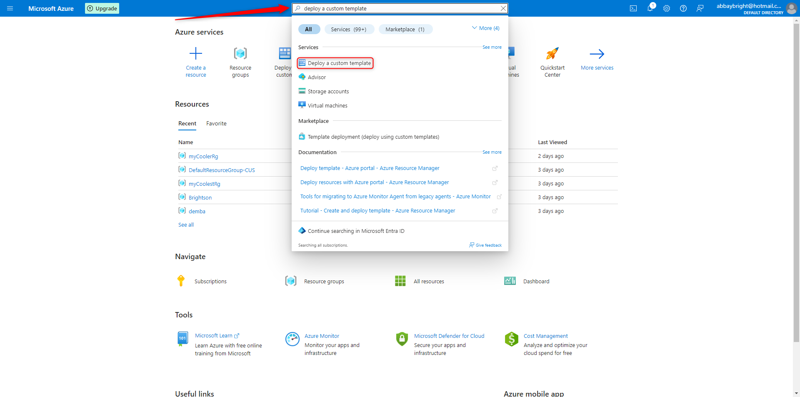
Task: Open 'Deploy template - Azure portal' doc link
Action: point(370,168)
